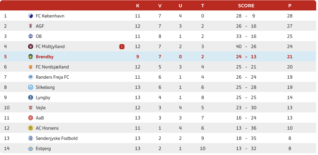Click the K matches-played column header

click(138, 6)
